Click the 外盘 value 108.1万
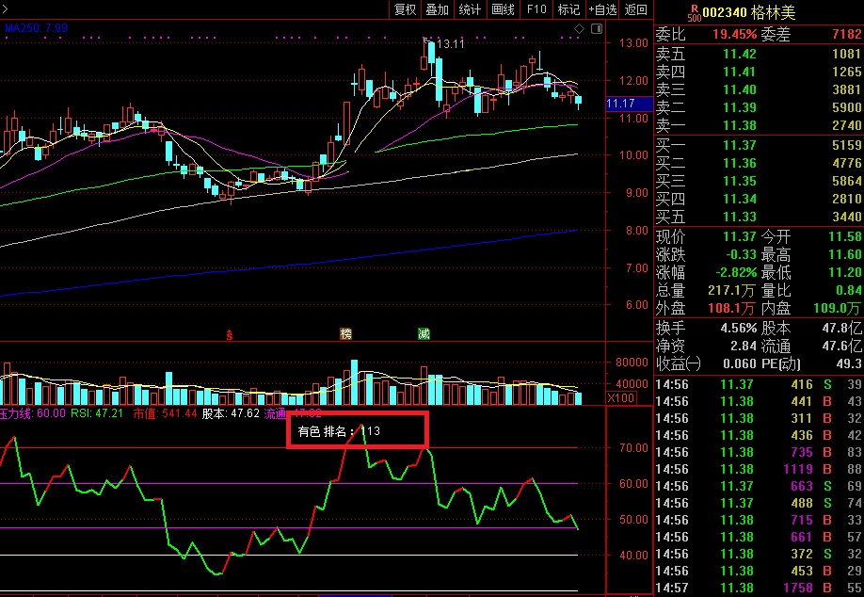 (731, 309)
